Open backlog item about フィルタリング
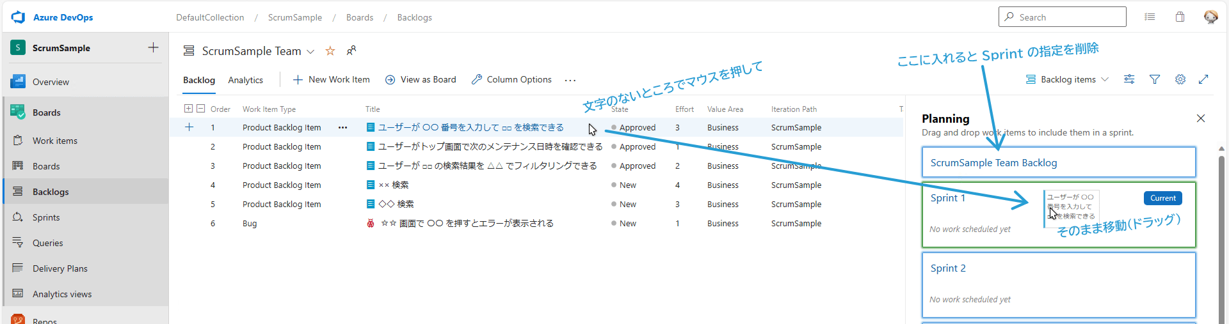1229x324 pixels. (x=488, y=166)
